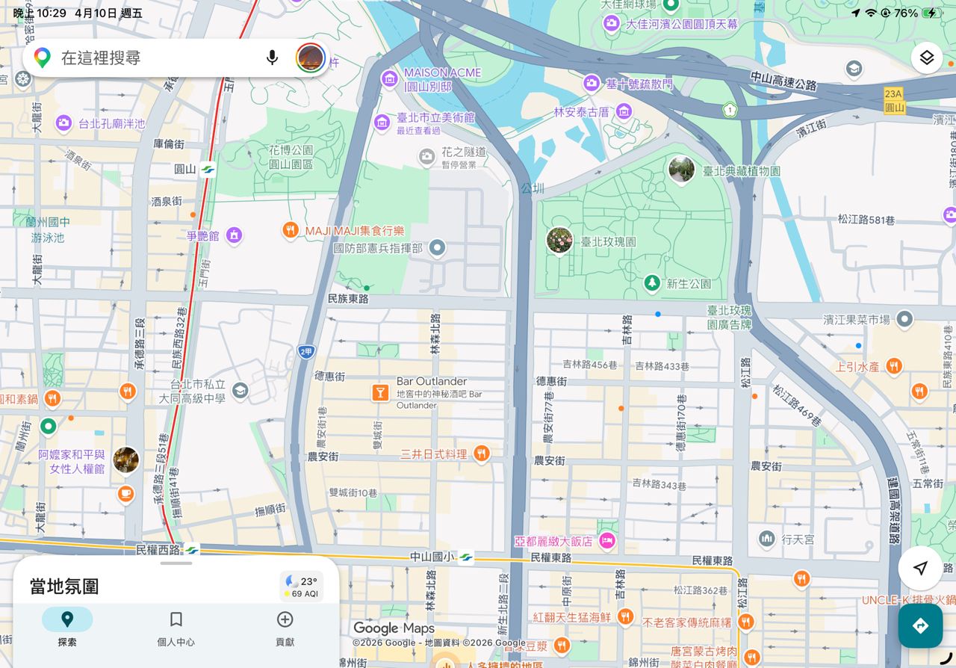Tap the 亞都麗緻大飯店 hotel pin

point(607,540)
